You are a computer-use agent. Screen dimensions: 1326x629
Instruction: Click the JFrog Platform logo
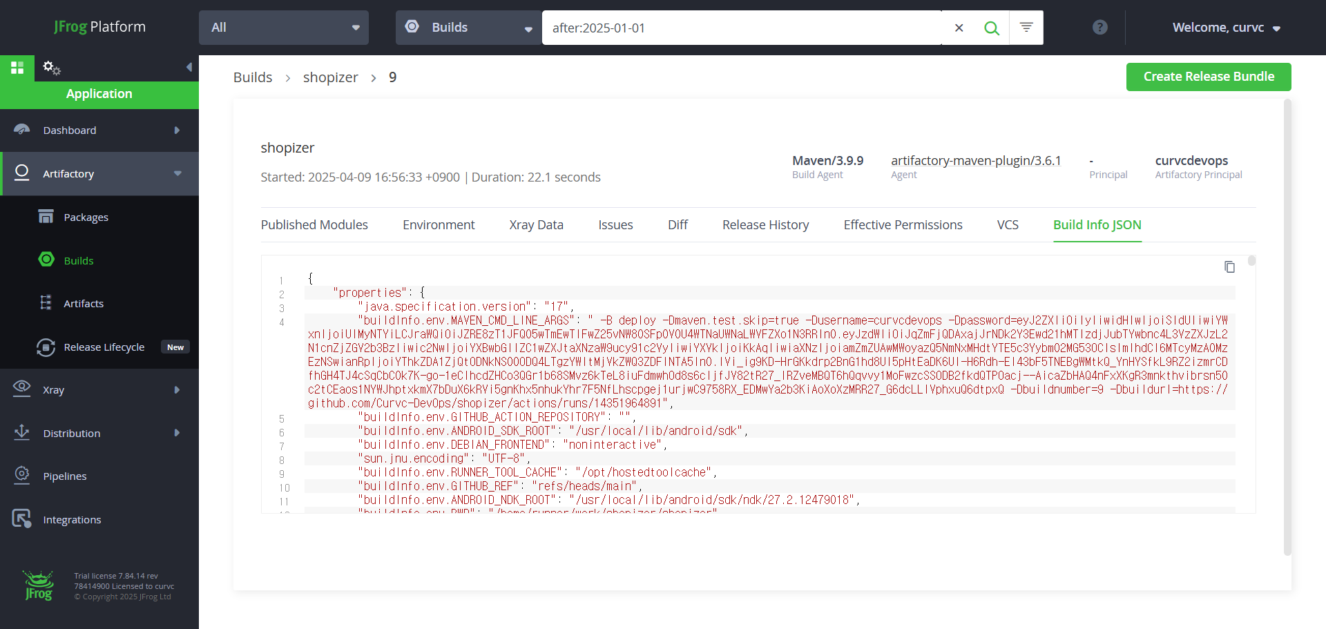click(99, 27)
